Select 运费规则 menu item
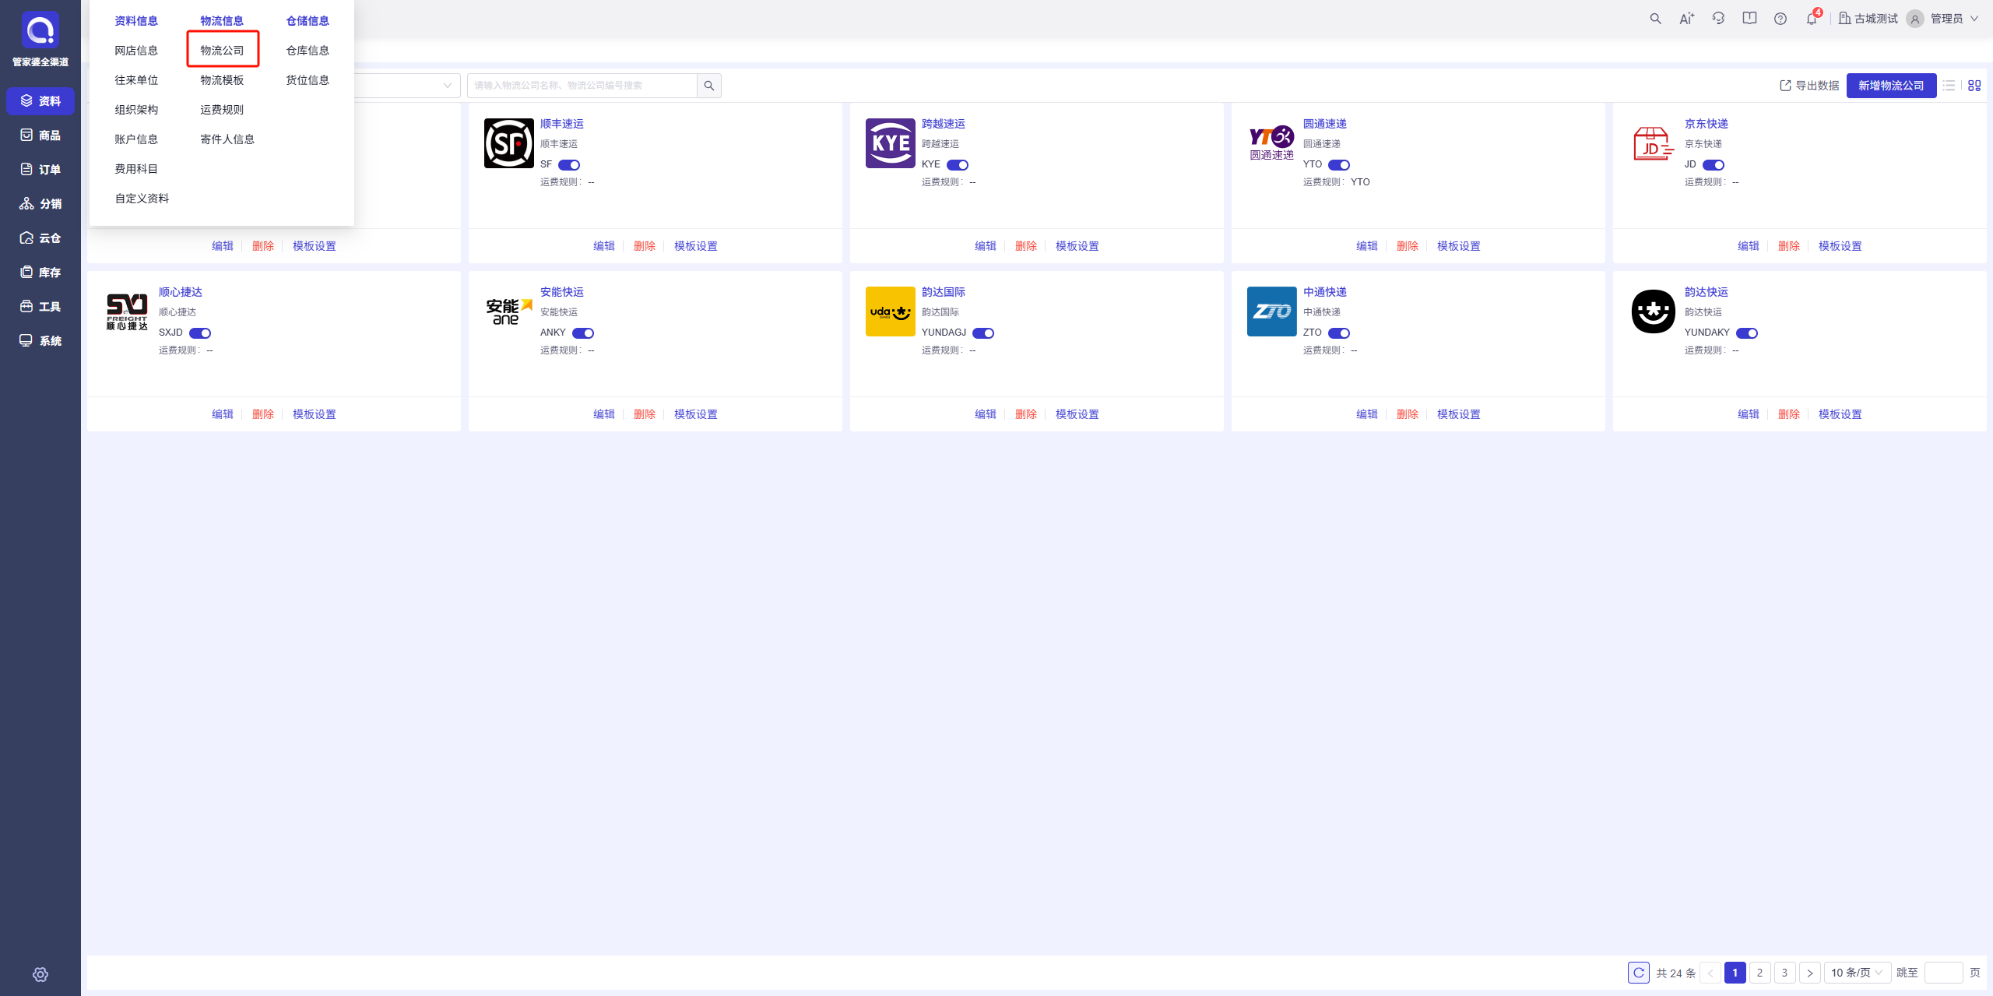The width and height of the screenshot is (1993, 996). [222, 110]
